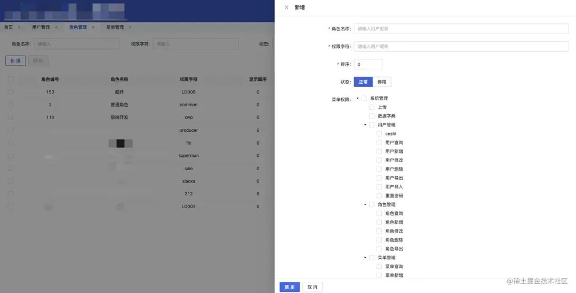This screenshot has height=293, width=576.
Task: Select the row checkbox for LD008
Action: pos(10,92)
